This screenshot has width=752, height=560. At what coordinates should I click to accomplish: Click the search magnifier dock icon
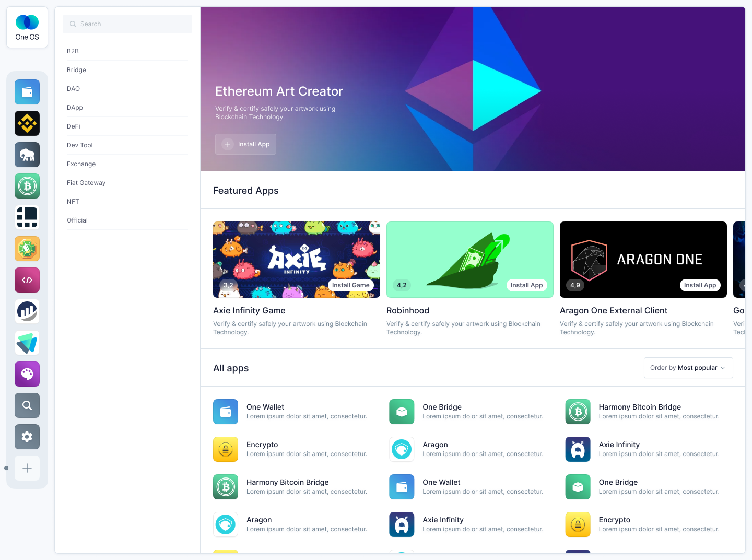pos(27,405)
